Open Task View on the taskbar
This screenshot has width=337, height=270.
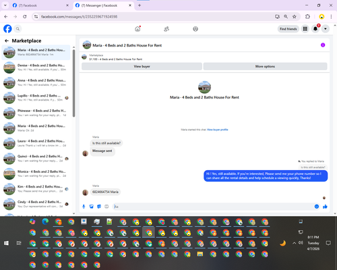[x=19, y=243]
